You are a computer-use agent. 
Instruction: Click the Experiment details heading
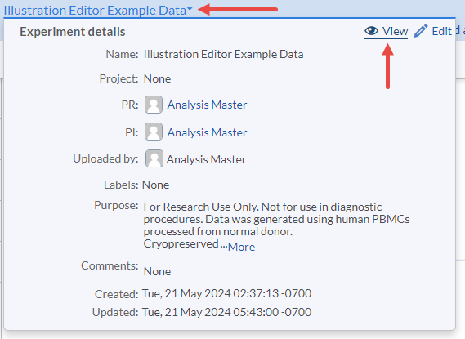pyautogui.click(x=73, y=32)
